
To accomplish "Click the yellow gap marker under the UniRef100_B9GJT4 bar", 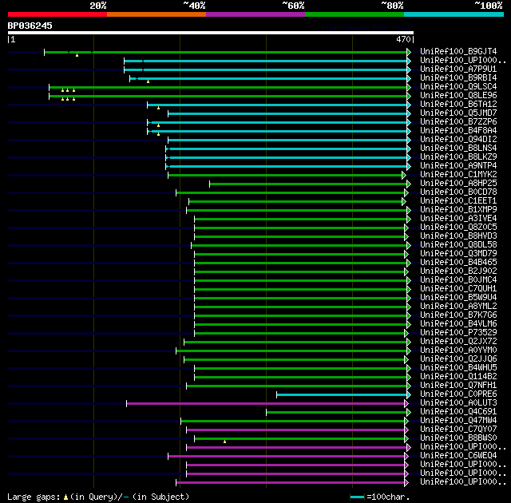I will [x=77, y=55].
